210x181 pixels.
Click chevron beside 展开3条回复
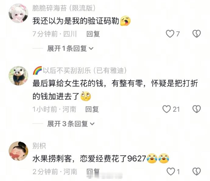[x=92, y=124]
